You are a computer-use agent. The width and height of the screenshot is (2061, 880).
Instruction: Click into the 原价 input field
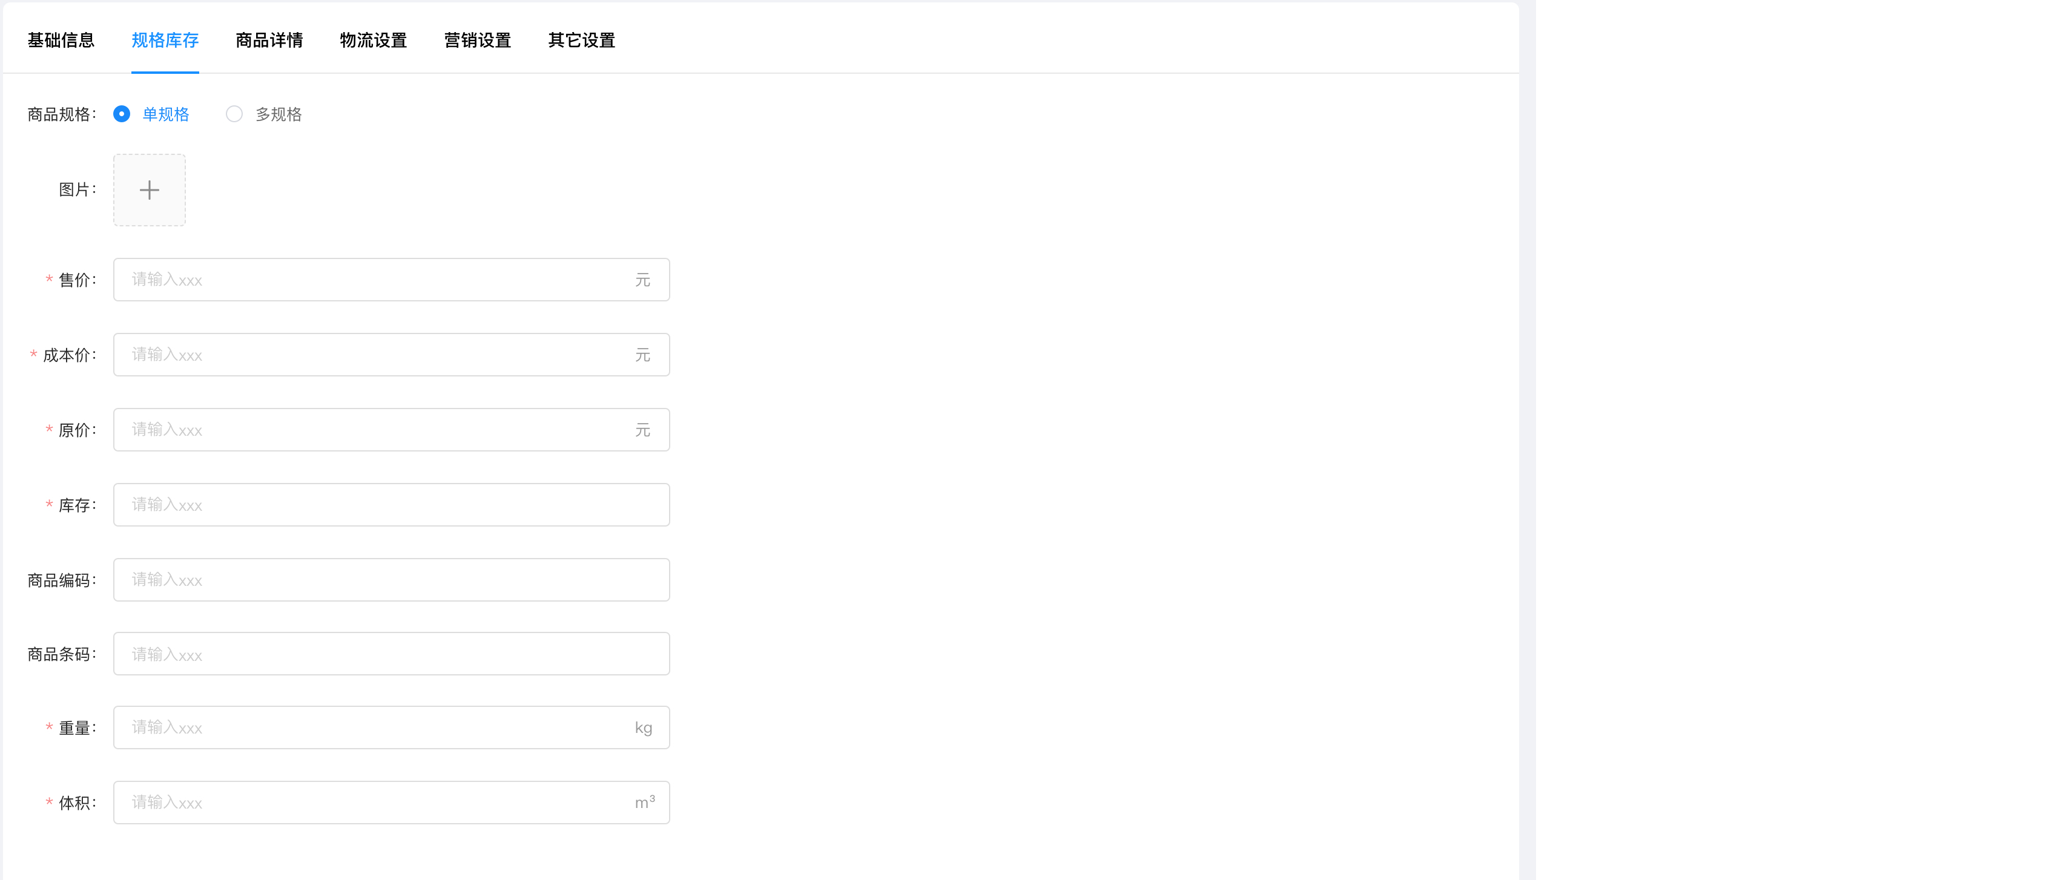[x=376, y=430]
